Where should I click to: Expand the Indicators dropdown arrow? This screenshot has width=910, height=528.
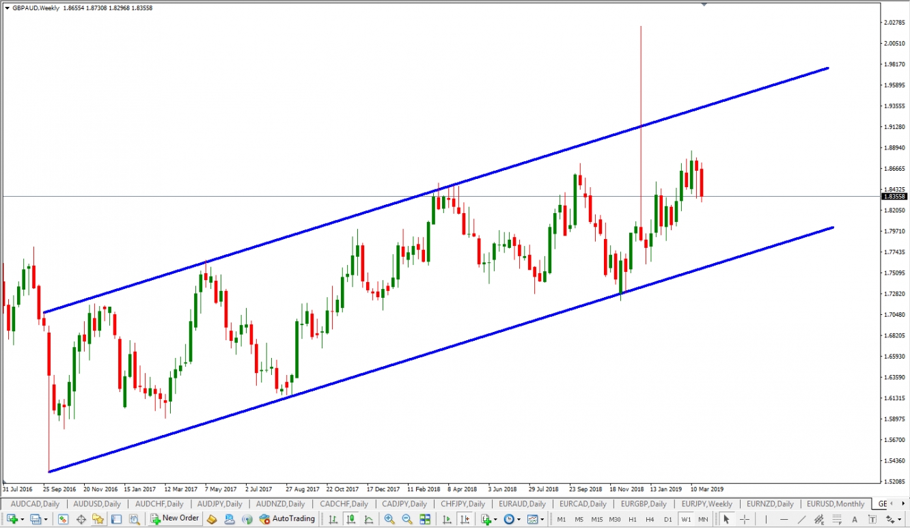click(495, 519)
